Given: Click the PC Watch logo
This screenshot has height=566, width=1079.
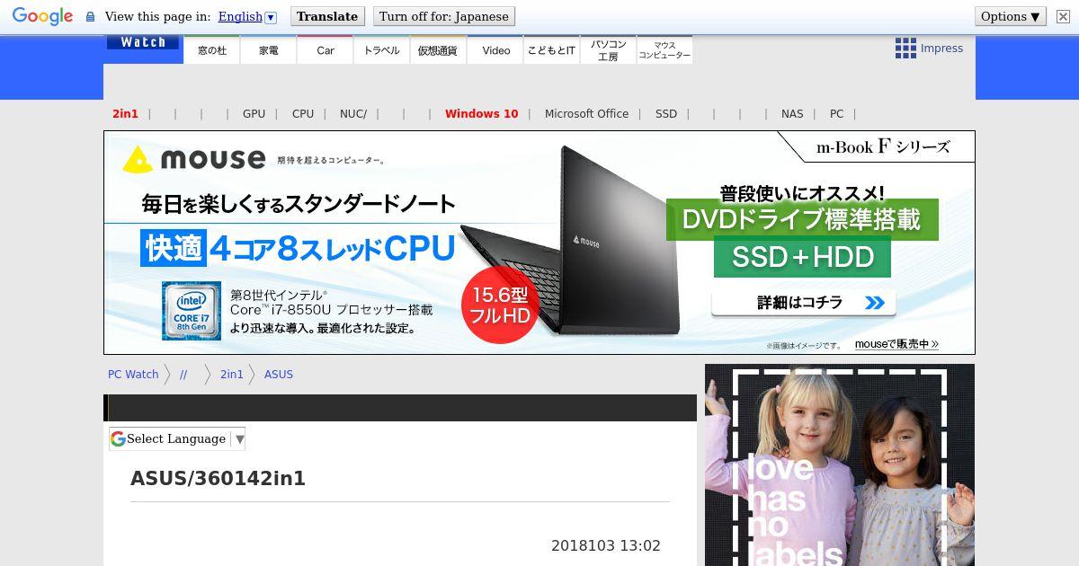Looking at the screenshot, I should click(143, 42).
